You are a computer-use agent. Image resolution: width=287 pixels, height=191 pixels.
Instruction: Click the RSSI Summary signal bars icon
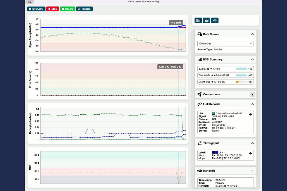199,59
